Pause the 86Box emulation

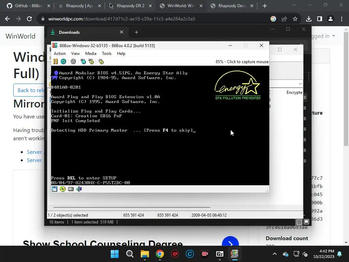pos(56,61)
